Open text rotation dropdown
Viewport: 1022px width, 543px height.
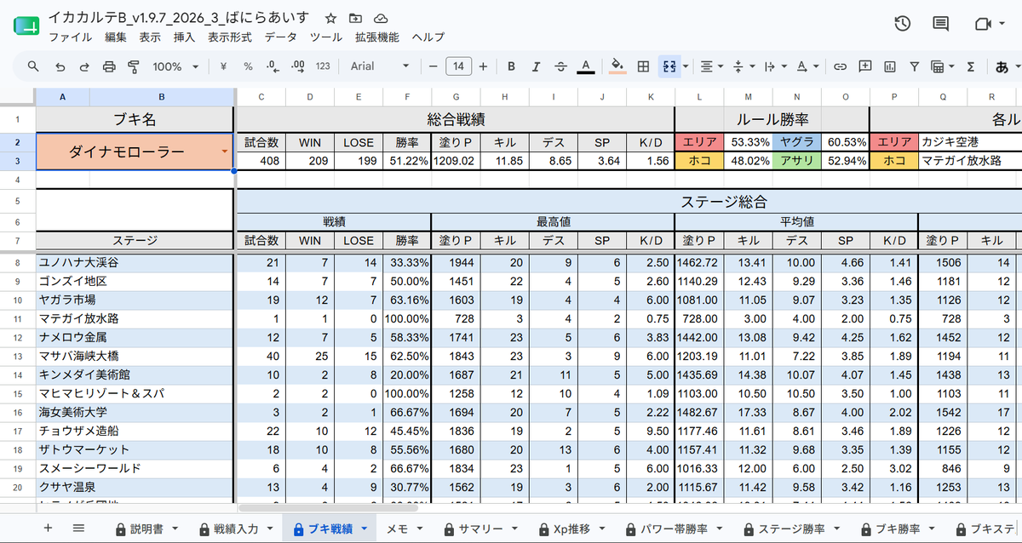point(806,66)
